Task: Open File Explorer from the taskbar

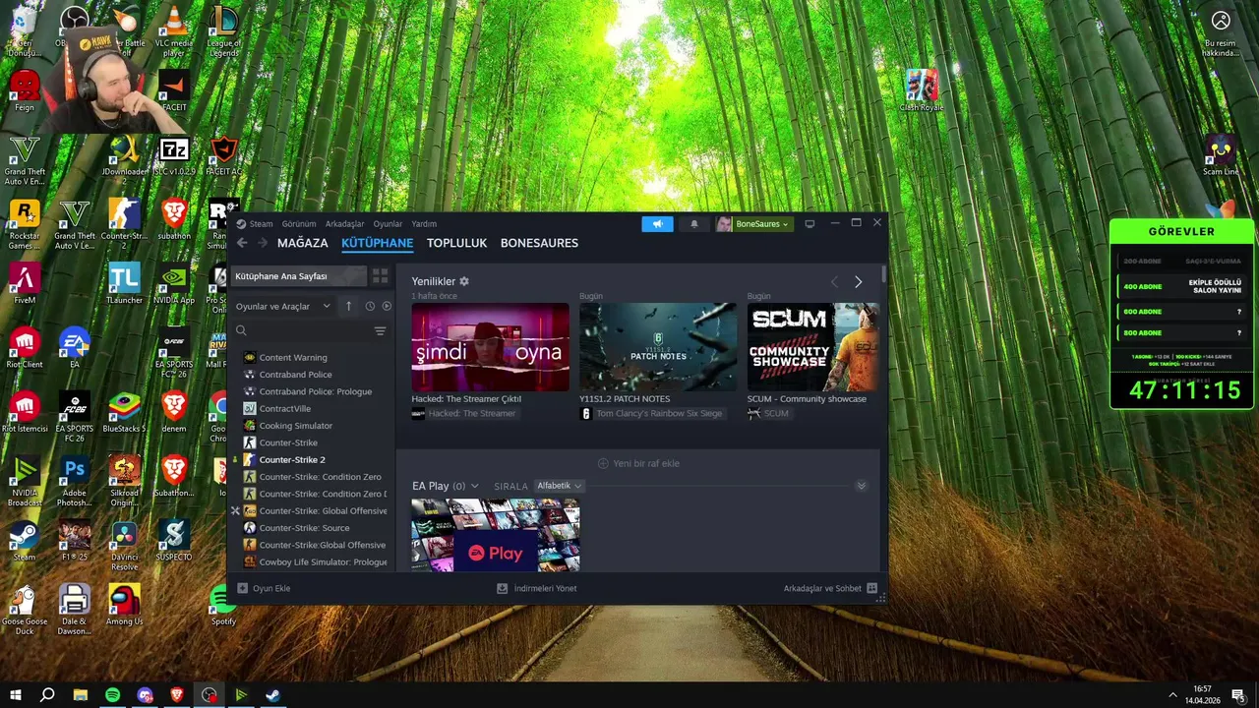Action: click(x=81, y=695)
